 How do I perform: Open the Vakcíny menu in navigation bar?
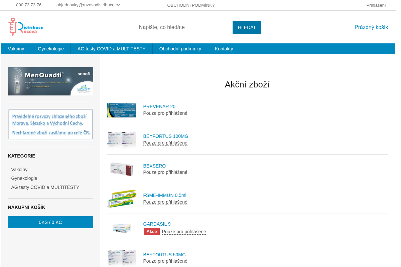pos(16,49)
